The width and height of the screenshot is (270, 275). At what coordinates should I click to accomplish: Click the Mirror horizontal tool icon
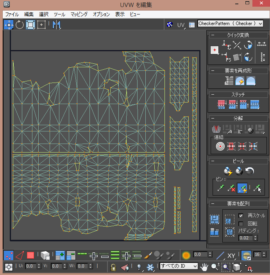(x=57, y=25)
